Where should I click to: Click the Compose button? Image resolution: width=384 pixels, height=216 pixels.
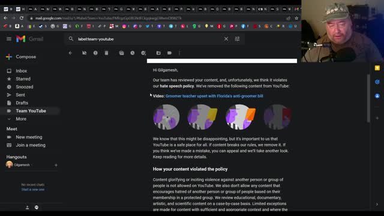(x=21, y=57)
